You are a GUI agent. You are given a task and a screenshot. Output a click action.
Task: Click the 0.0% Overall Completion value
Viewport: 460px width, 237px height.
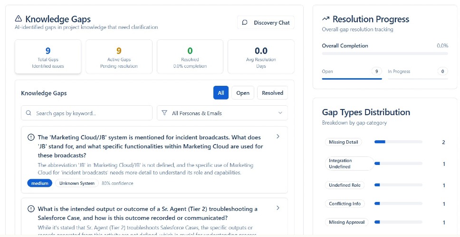click(442, 46)
